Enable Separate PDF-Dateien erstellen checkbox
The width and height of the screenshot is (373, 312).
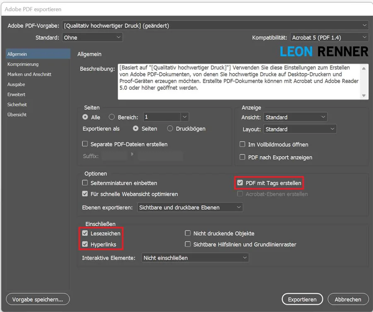(x=85, y=144)
